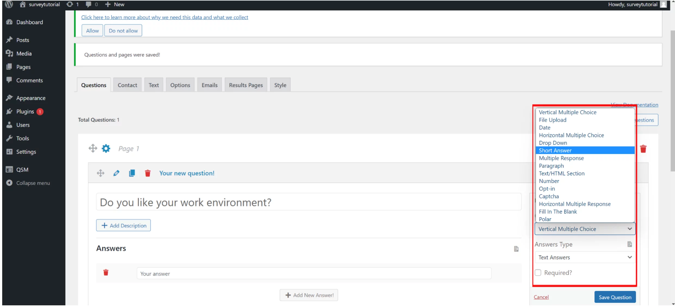This screenshot has width=675, height=307.
Task: Open Appearance in sidebar
Action: point(31,98)
